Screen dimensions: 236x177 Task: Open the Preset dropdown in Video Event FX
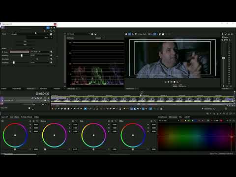29,34
